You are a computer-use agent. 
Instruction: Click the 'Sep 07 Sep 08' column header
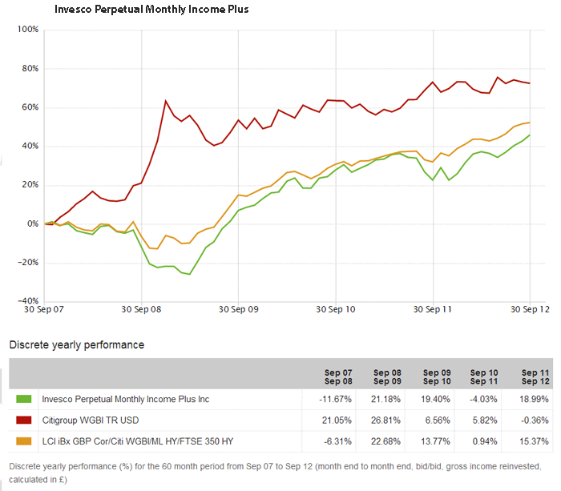[338, 377]
